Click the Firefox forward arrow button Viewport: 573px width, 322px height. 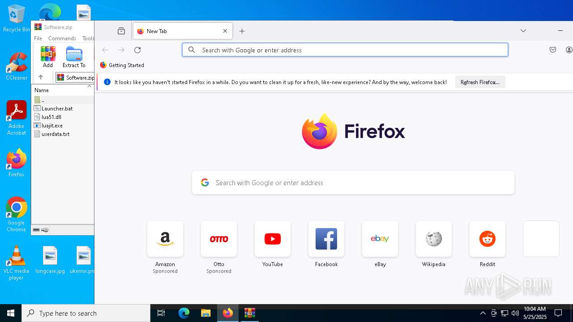[121, 50]
